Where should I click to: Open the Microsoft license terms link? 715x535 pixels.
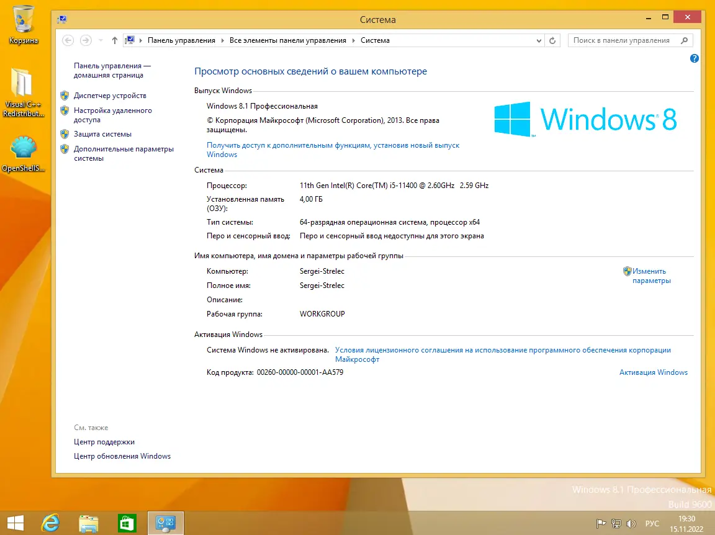pyautogui.click(x=503, y=354)
